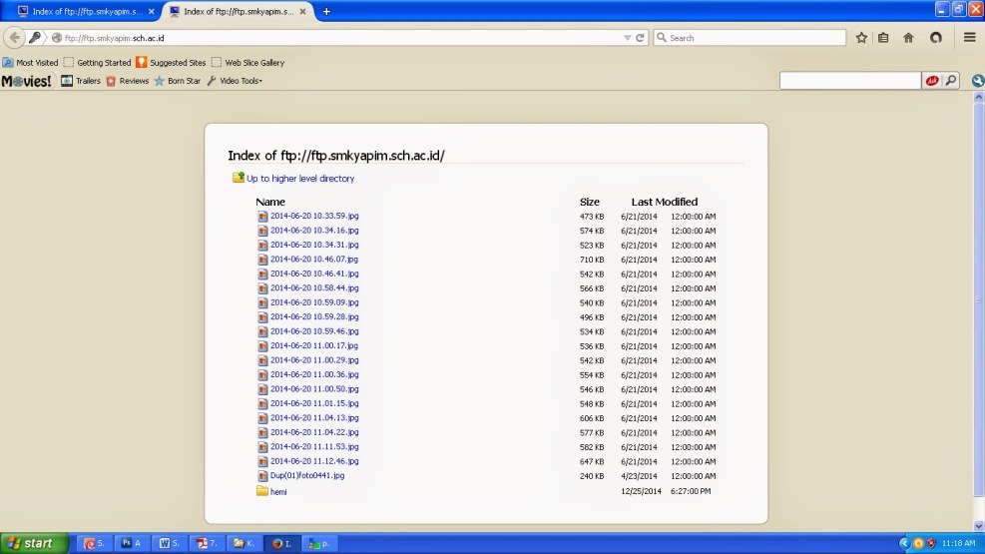Expand the Video Tools dropdown
Image resolution: width=985 pixels, height=554 pixels.
(235, 81)
